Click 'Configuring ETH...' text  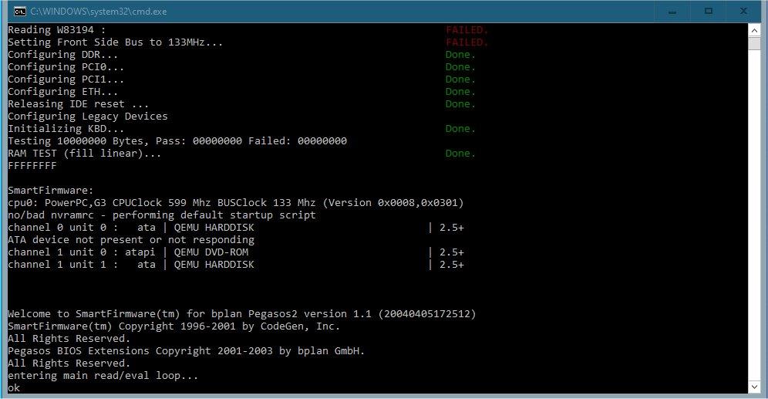(62, 92)
